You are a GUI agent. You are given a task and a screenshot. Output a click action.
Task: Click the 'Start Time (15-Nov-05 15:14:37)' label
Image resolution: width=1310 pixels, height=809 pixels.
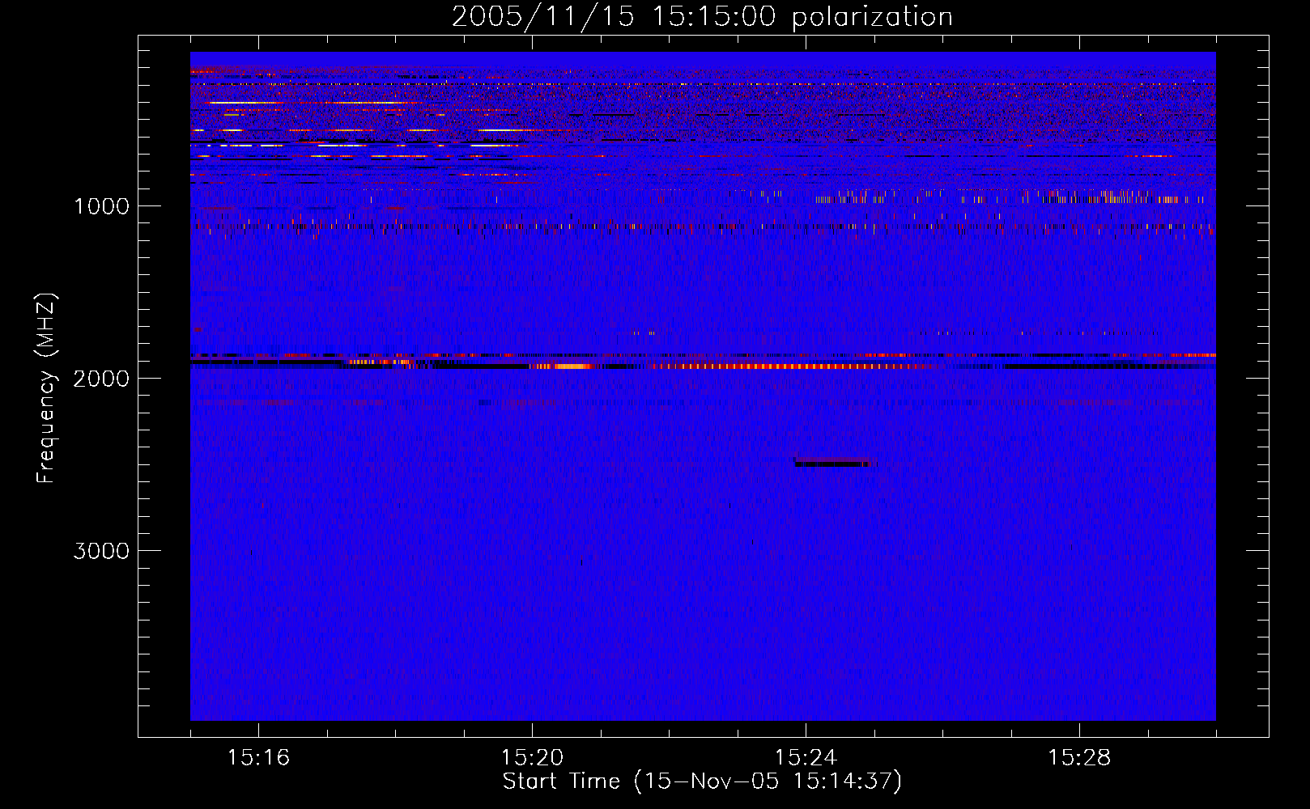tap(702, 781)
